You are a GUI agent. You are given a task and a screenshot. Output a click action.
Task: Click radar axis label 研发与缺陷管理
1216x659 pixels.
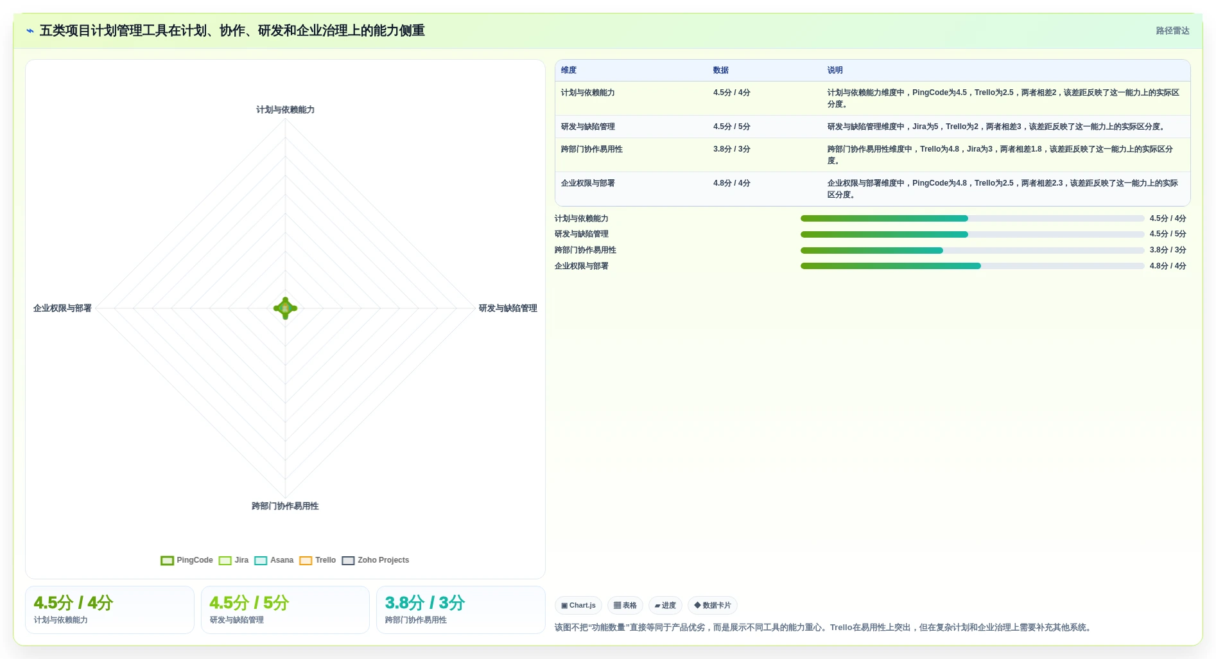pos(508,308)
